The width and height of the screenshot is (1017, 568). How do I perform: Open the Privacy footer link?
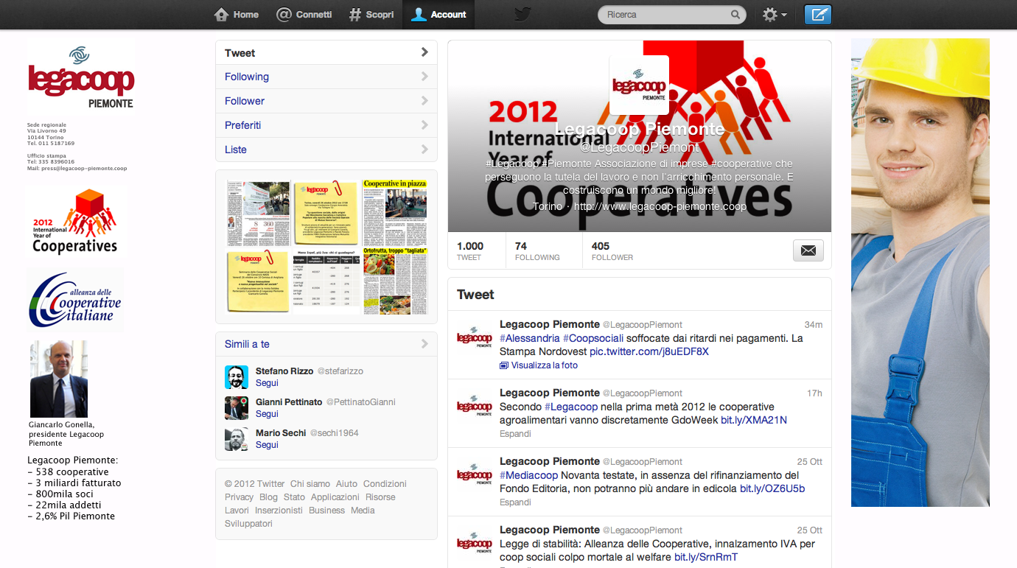(x=239, y=497)
